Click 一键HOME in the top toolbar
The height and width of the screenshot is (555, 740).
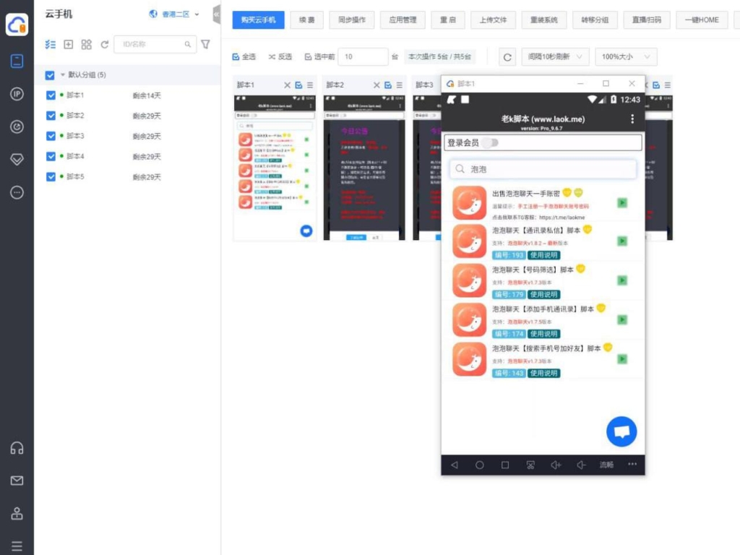(701, 20)
